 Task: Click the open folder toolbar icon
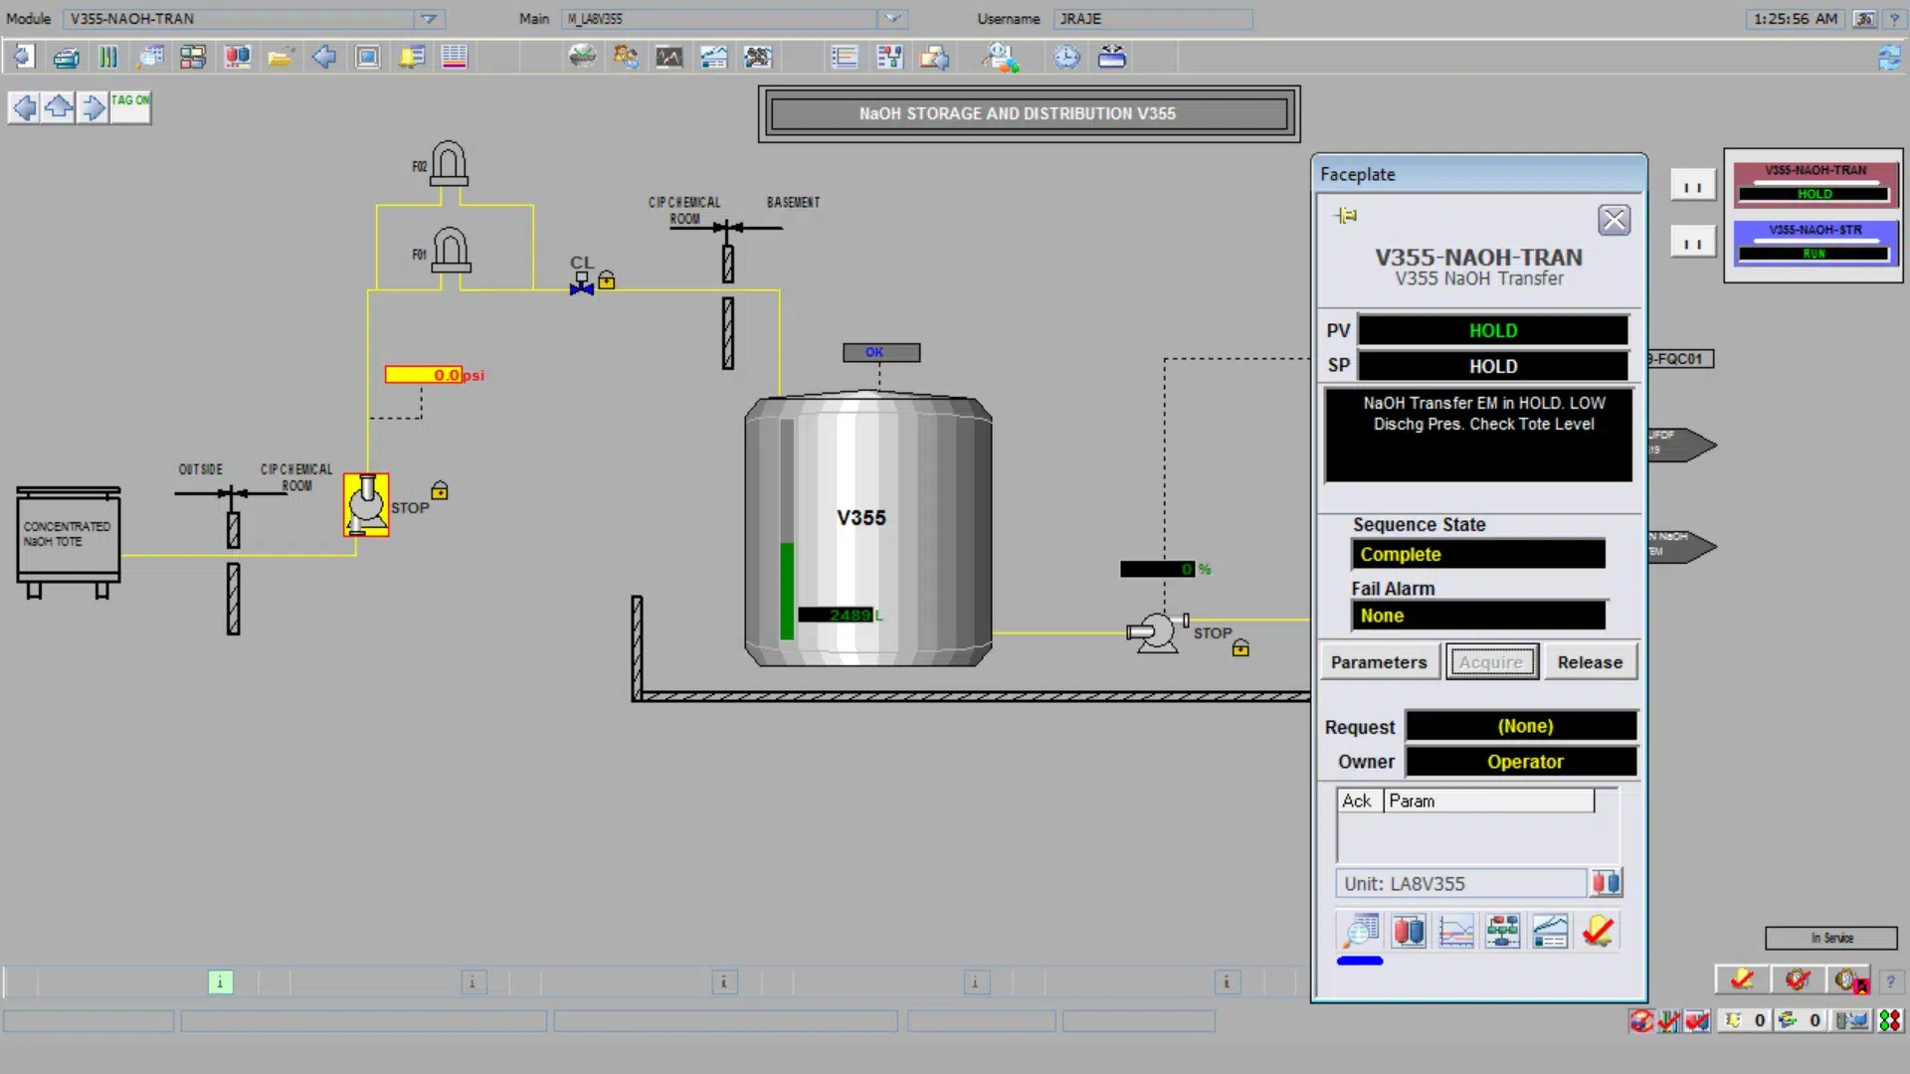281,57
